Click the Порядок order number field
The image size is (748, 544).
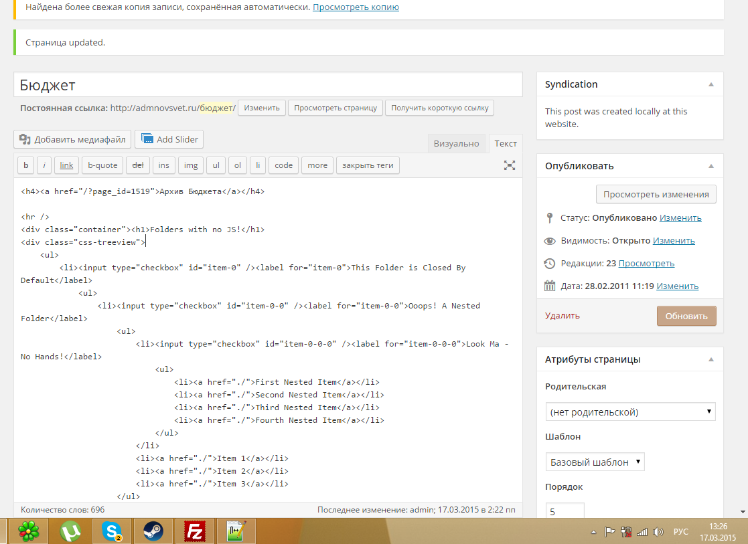point(565,512)
